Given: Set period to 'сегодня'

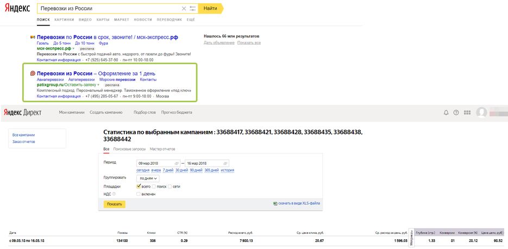Looking at the screenshot, I should coord(143,170).
